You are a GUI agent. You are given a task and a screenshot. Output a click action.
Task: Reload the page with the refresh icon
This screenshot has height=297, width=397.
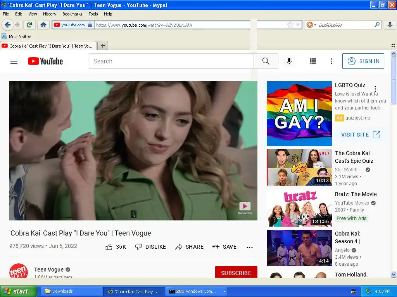point(29,25)
